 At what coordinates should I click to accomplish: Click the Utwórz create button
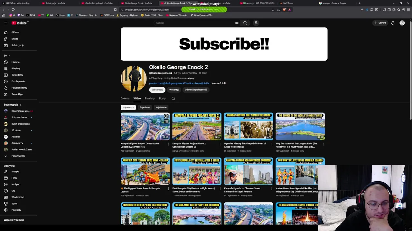pyautogui.click(x=380, y=23)
